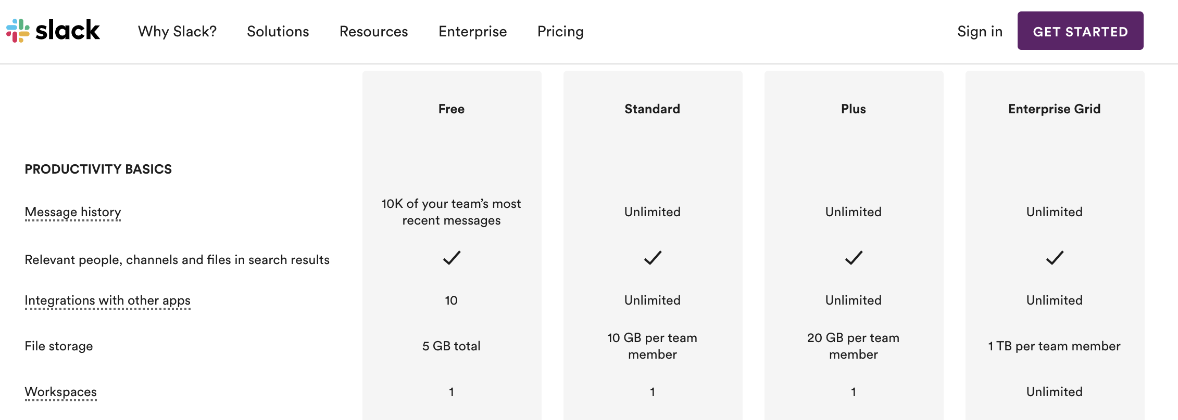The height and width of the screenshot is (420, 1178).
Task: Select the Plus plan column header
Action: [854, 109]
